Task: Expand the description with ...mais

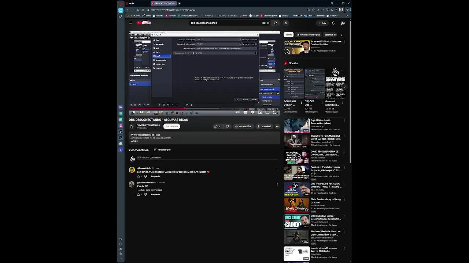Action: click(x=134, y=141)
